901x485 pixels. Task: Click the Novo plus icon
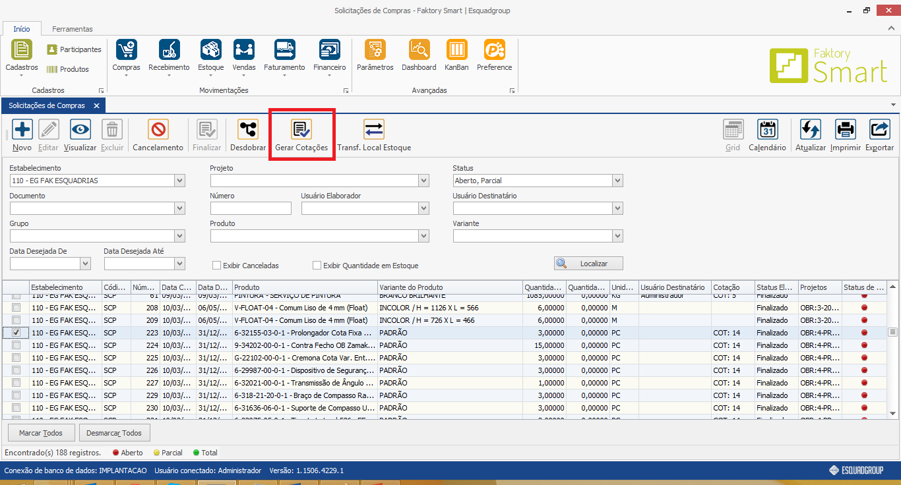point(22,130)
